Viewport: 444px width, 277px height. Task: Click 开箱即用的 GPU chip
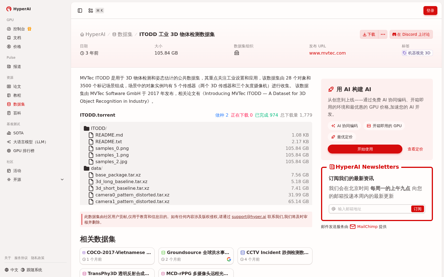coord(384,126)
